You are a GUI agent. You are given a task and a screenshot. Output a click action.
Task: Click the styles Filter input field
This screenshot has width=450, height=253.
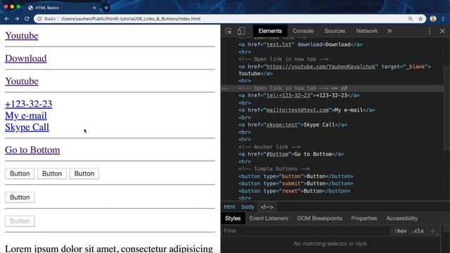click(306, 231)
